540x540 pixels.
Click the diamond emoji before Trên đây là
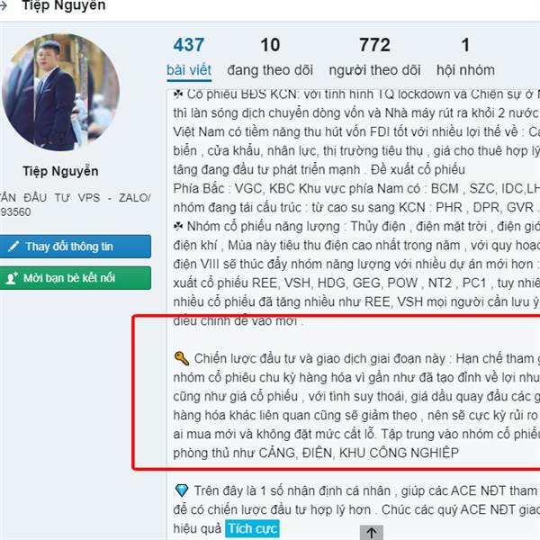pyautogui.click(x=182, y=490)
